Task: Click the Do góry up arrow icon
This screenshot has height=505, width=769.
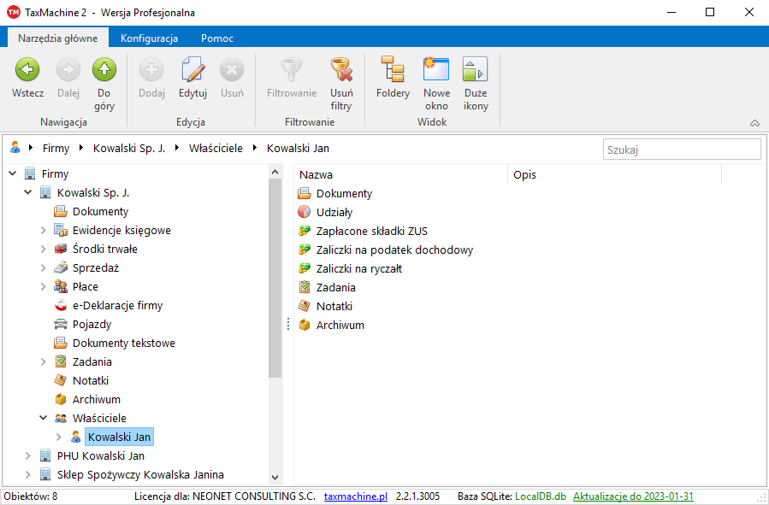Action: [x=104, y=70]
